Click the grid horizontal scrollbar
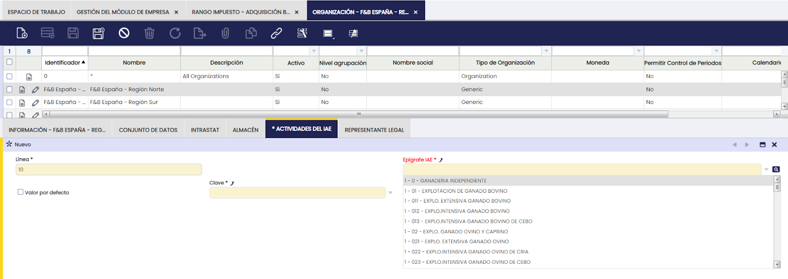788x279 pixels. [359, 114]
